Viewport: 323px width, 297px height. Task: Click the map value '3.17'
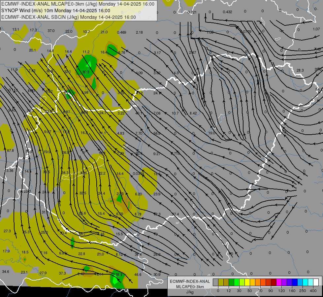[157, 53]
